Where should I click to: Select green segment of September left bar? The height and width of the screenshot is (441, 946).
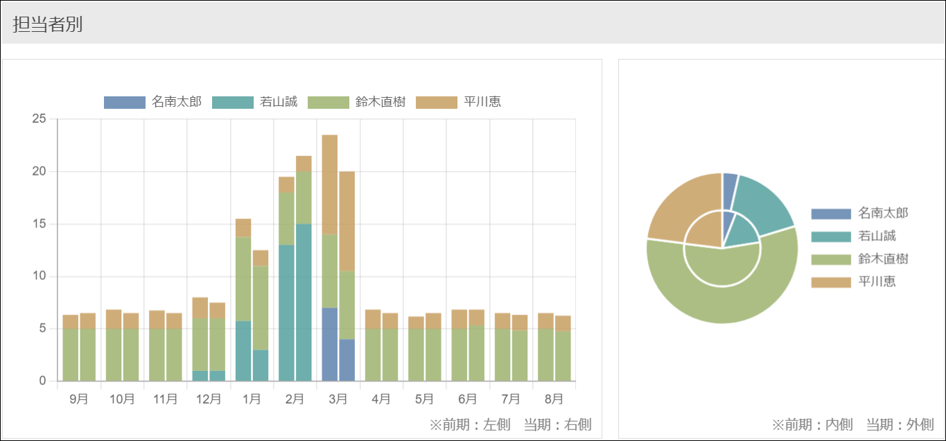[x=71, y=355]
